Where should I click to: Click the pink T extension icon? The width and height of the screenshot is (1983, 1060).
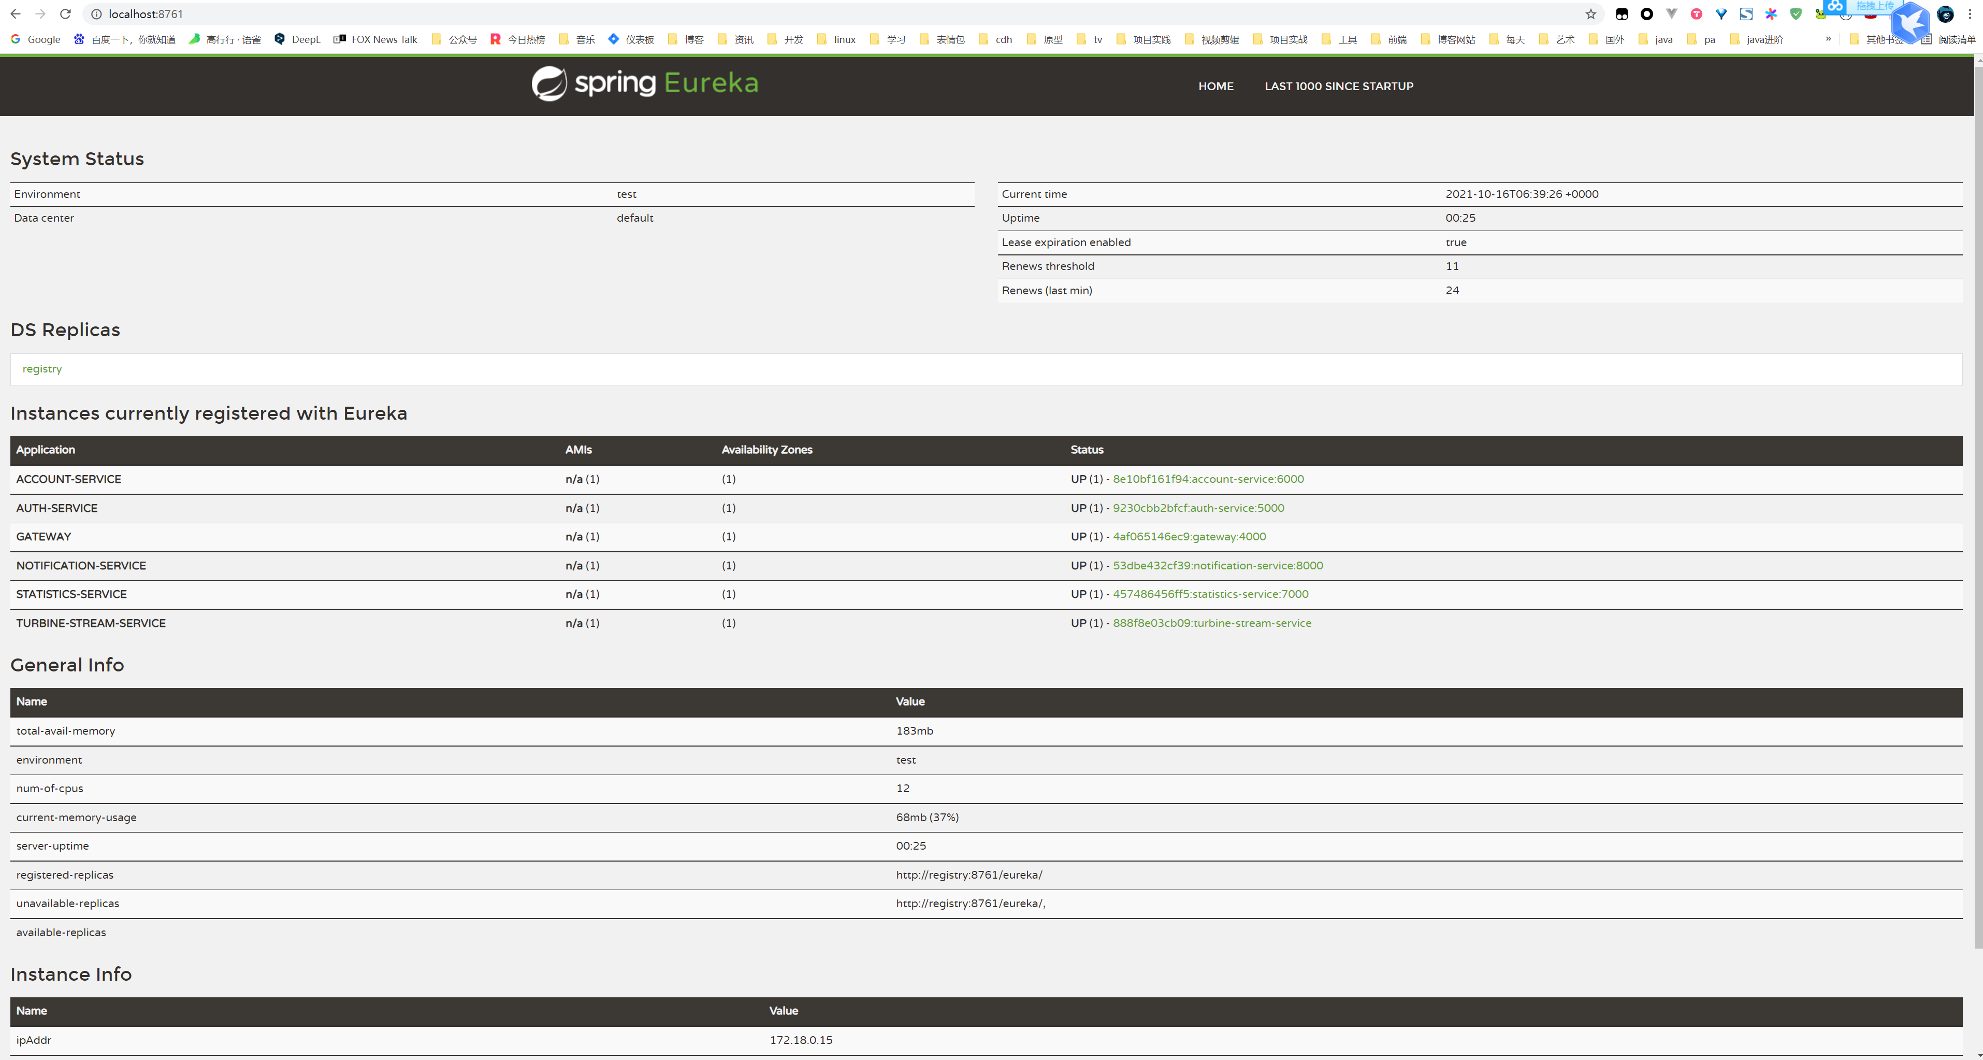point(1696,14)
